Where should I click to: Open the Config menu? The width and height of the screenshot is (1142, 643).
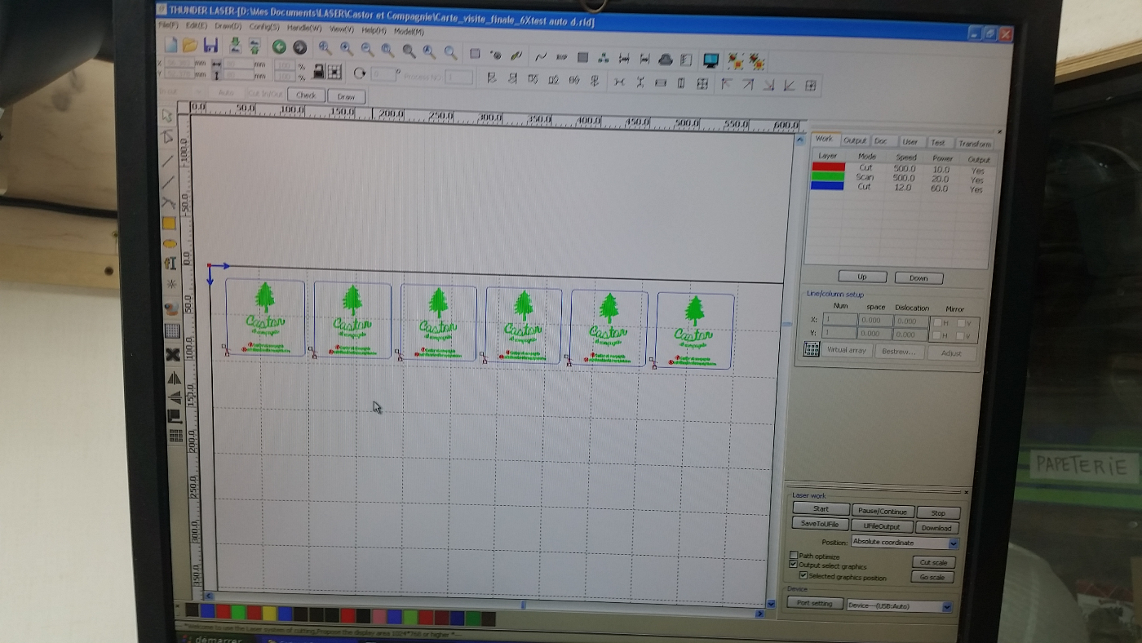tap(264, 27)
